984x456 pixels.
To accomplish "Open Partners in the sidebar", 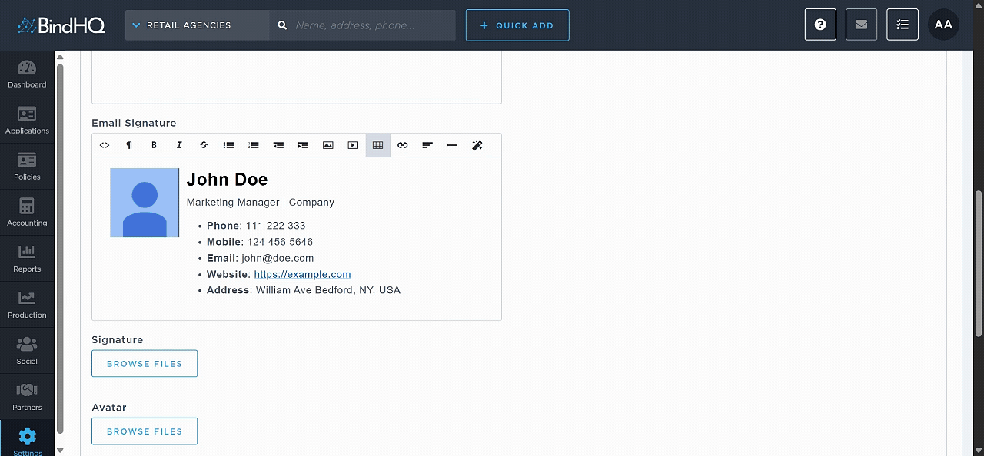I will coord(27,397).
